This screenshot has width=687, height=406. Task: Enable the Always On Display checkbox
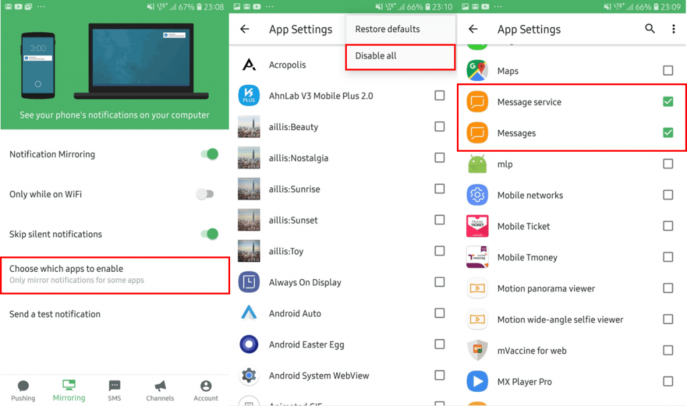coord(439,283)
